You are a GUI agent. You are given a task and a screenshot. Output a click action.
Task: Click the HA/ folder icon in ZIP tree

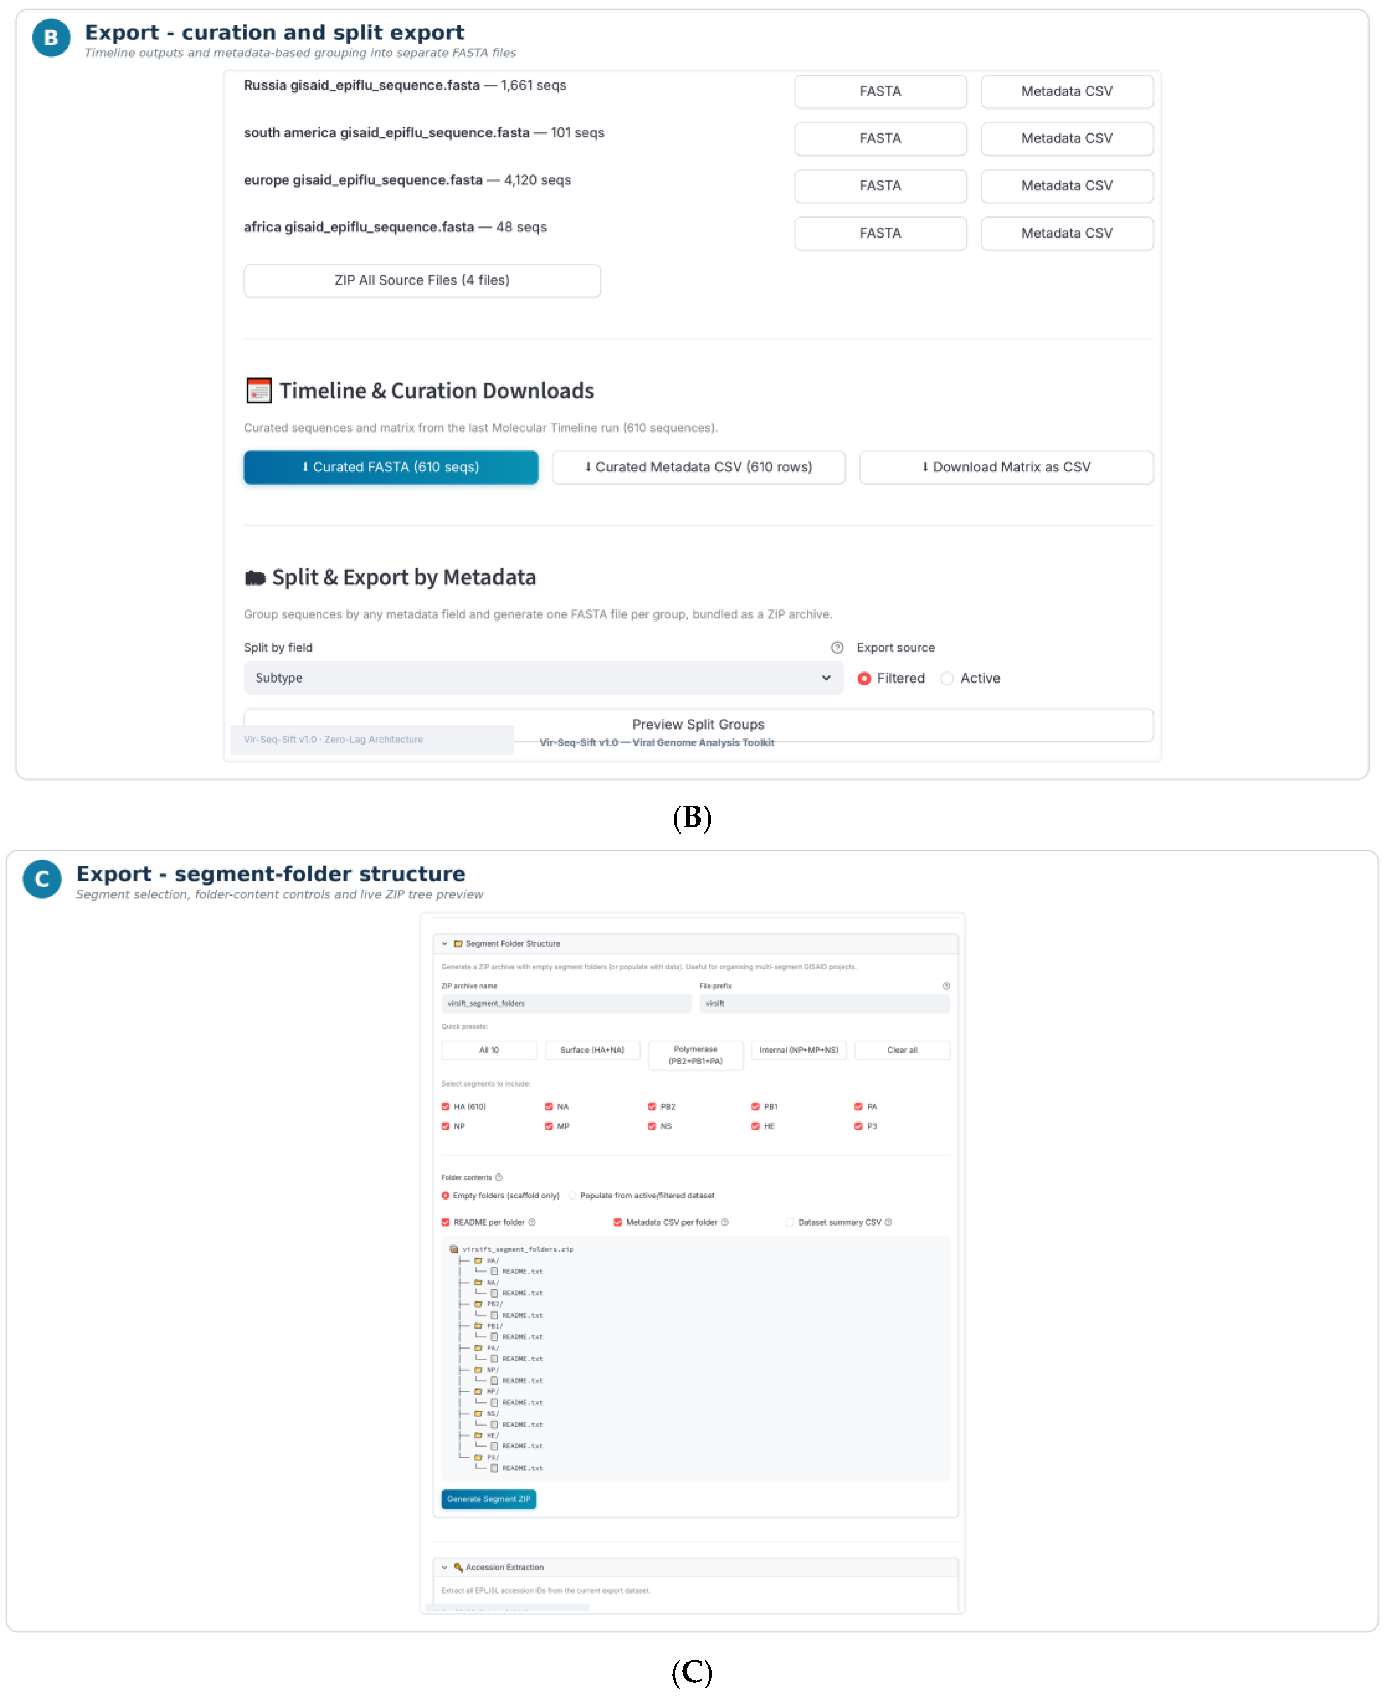click(478, 1260)
